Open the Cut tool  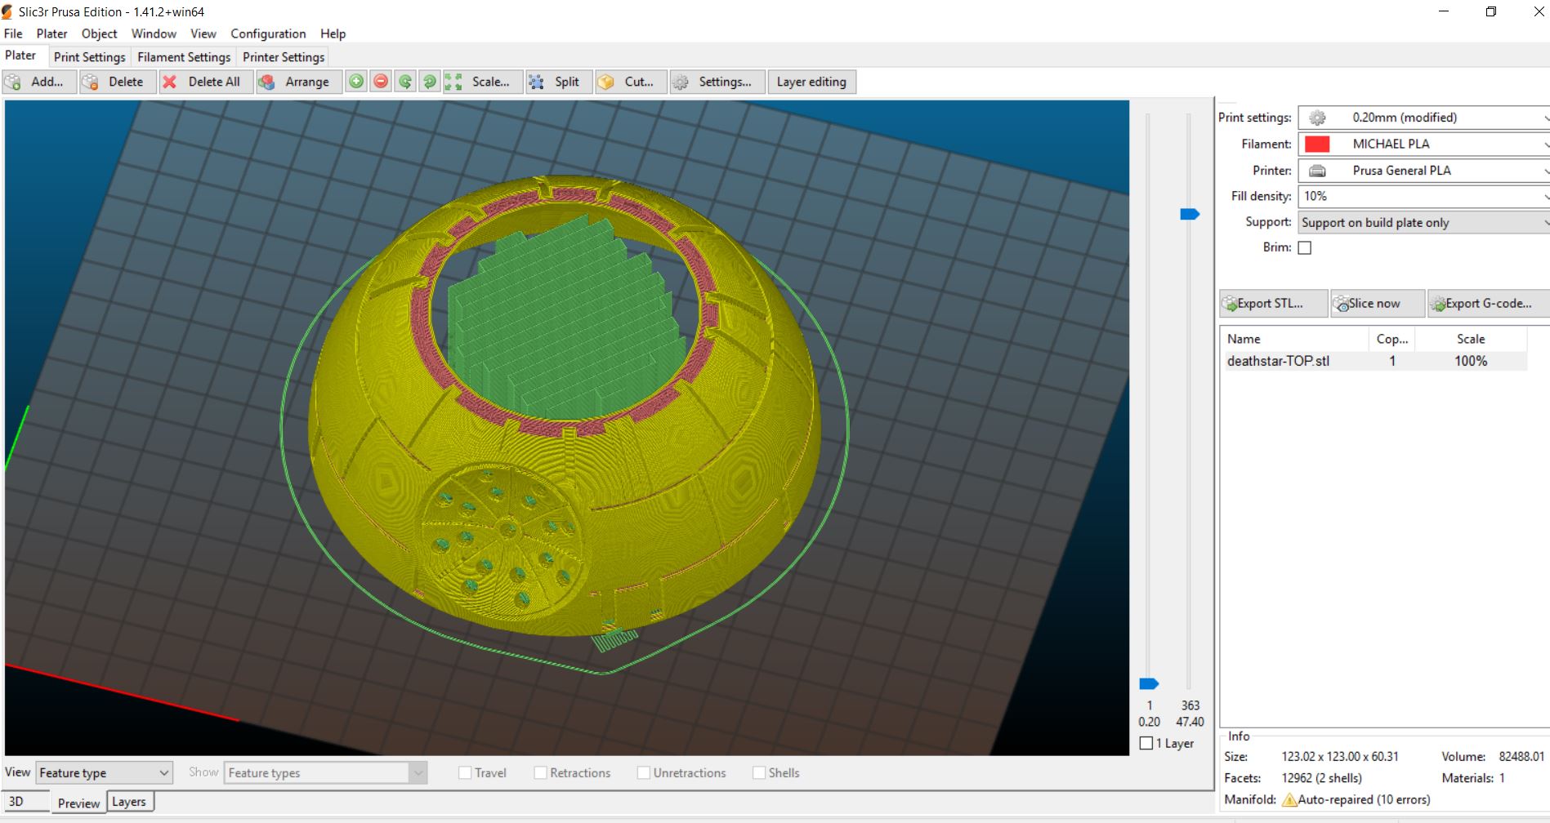point(631,82)
